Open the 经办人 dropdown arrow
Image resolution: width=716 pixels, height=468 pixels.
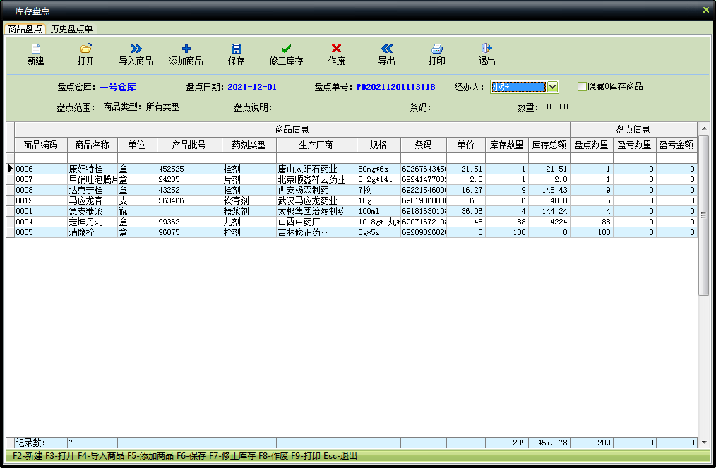(x=552, y=87)
